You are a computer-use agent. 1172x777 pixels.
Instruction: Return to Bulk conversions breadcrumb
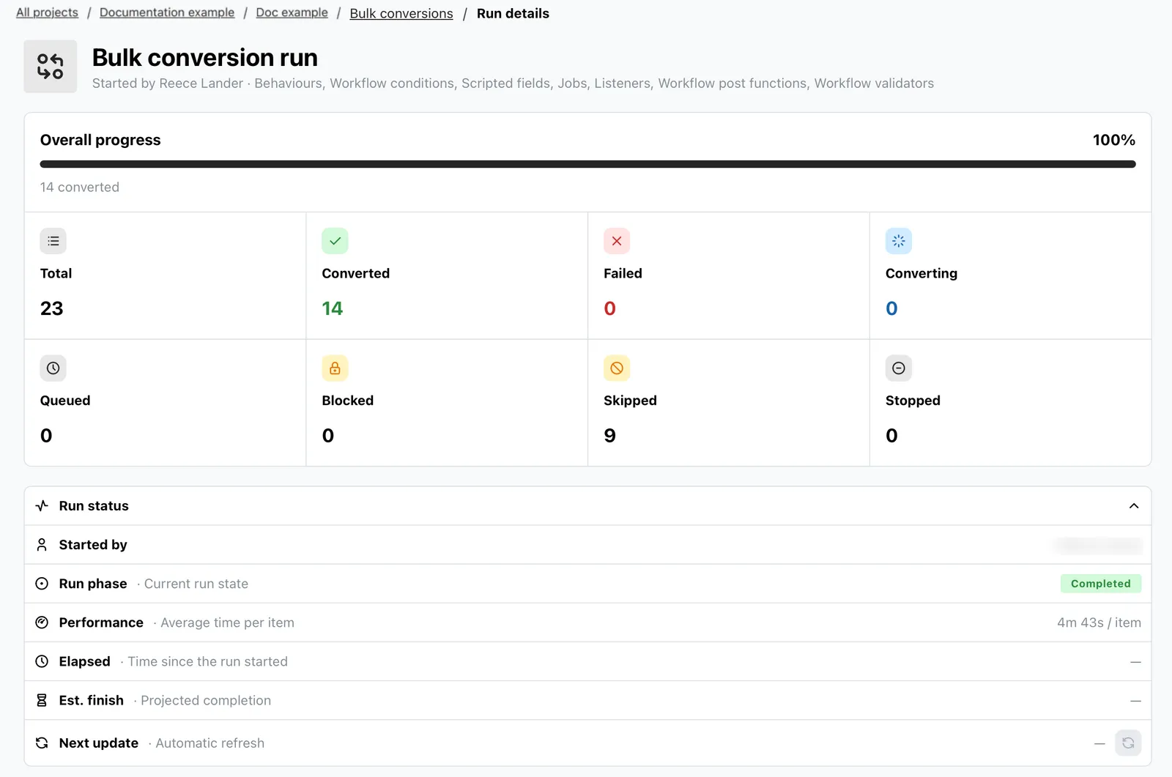tap(401, 13)
